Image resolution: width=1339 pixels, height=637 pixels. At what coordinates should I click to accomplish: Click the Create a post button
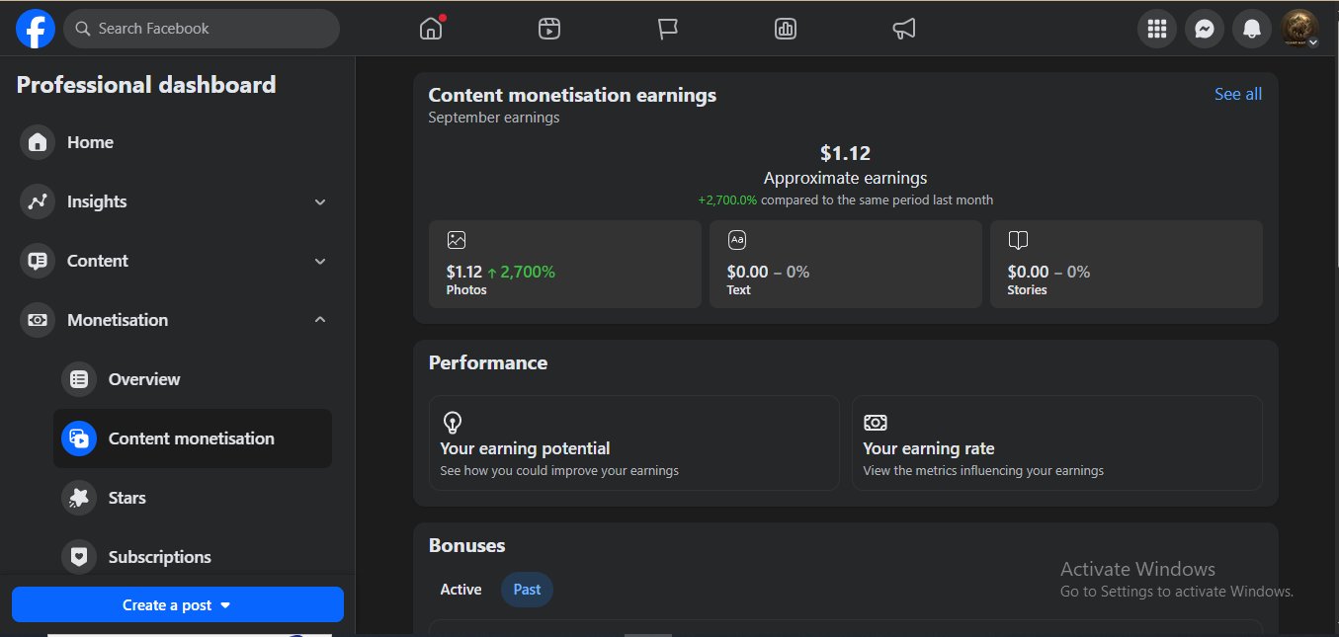click(x=178, y=604)
